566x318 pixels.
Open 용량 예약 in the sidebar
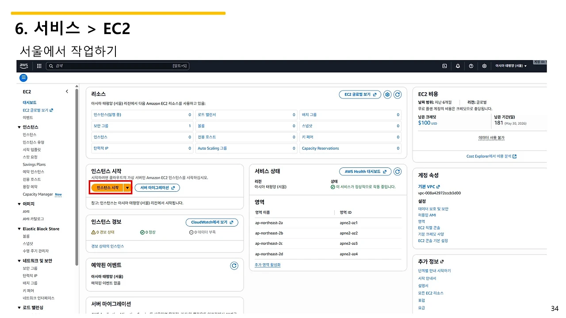pyautogui.click(x=30, y=187)
